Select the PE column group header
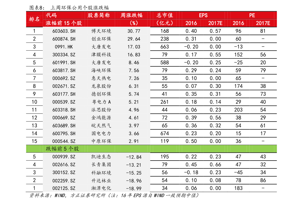This screenshot has width=303, height=203. pyautogui.click(x=252, y=15)
